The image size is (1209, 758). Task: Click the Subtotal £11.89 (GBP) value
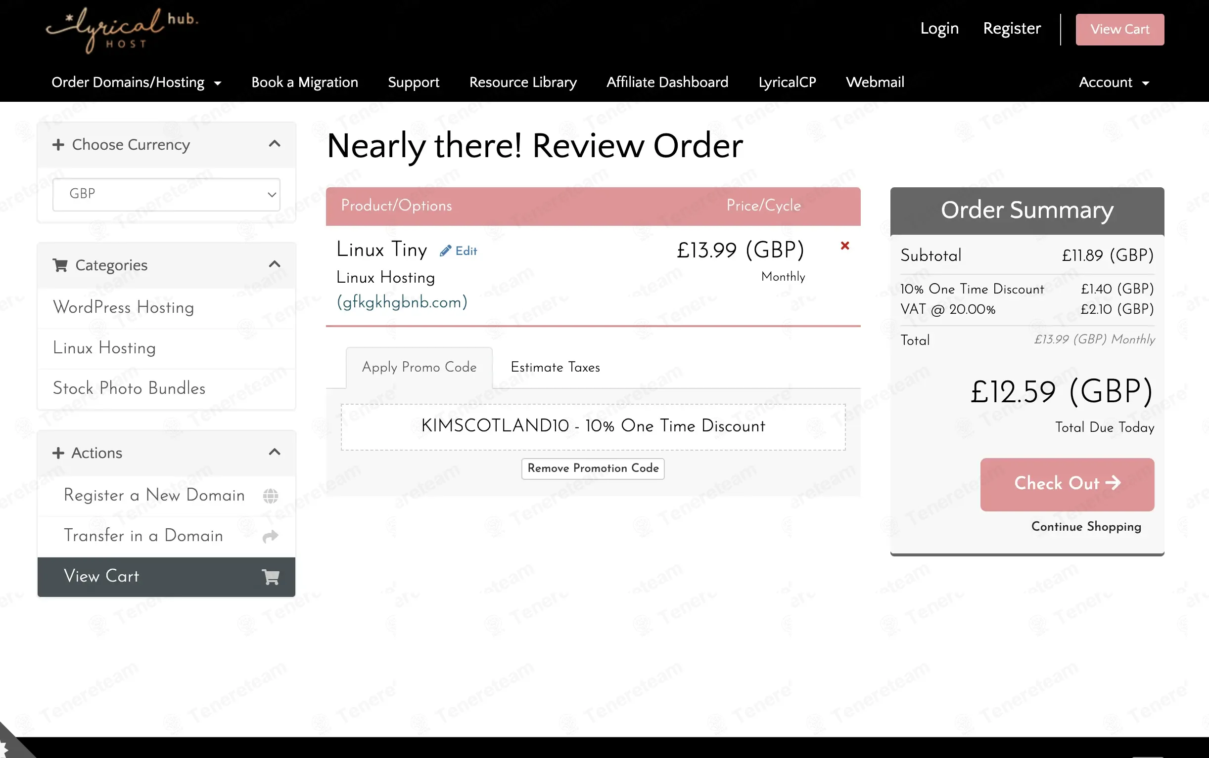pos(1108,255)
